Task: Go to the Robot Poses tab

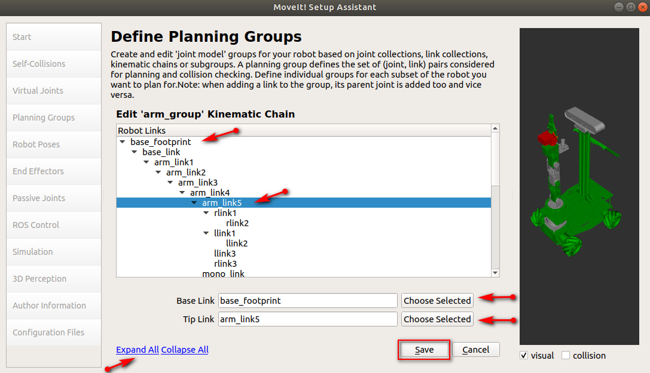Action: [54, 144]
